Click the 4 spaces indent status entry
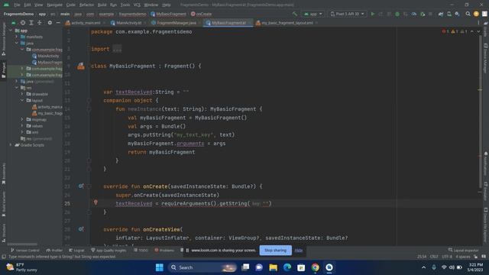This screenshot has height=275, width=489. coord(462,257)
